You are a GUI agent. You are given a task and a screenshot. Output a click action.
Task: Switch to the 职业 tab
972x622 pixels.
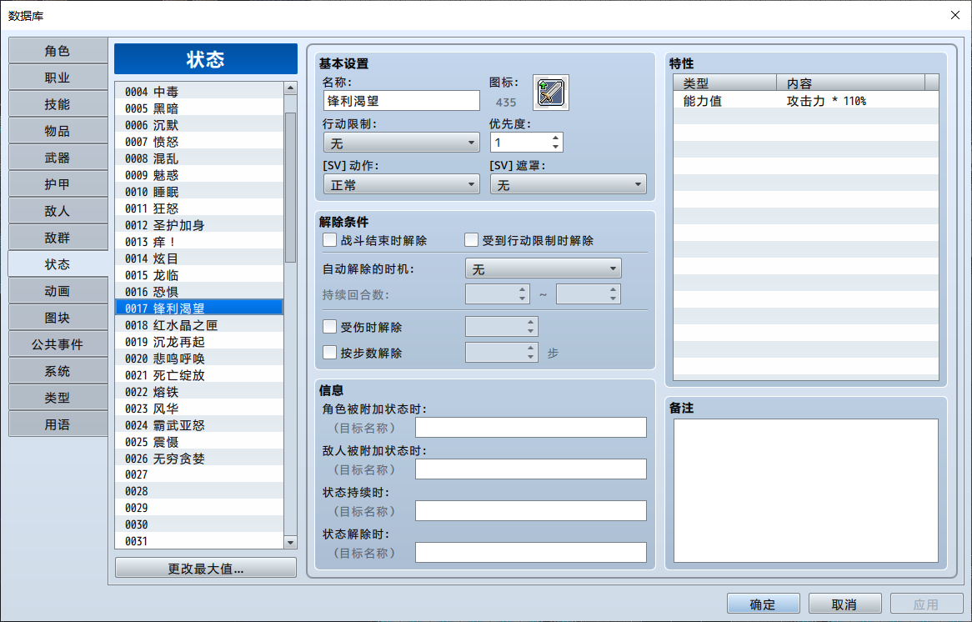click(x=58, y=78)
